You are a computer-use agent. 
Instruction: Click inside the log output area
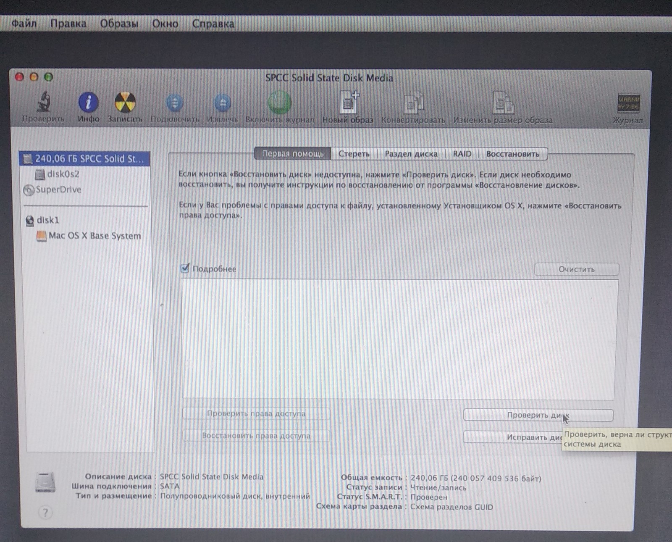tap(399, 339)
